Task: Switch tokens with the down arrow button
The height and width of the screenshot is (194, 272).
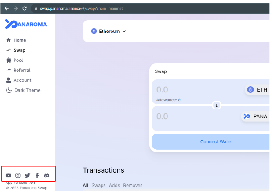Action: coord(217,106)
